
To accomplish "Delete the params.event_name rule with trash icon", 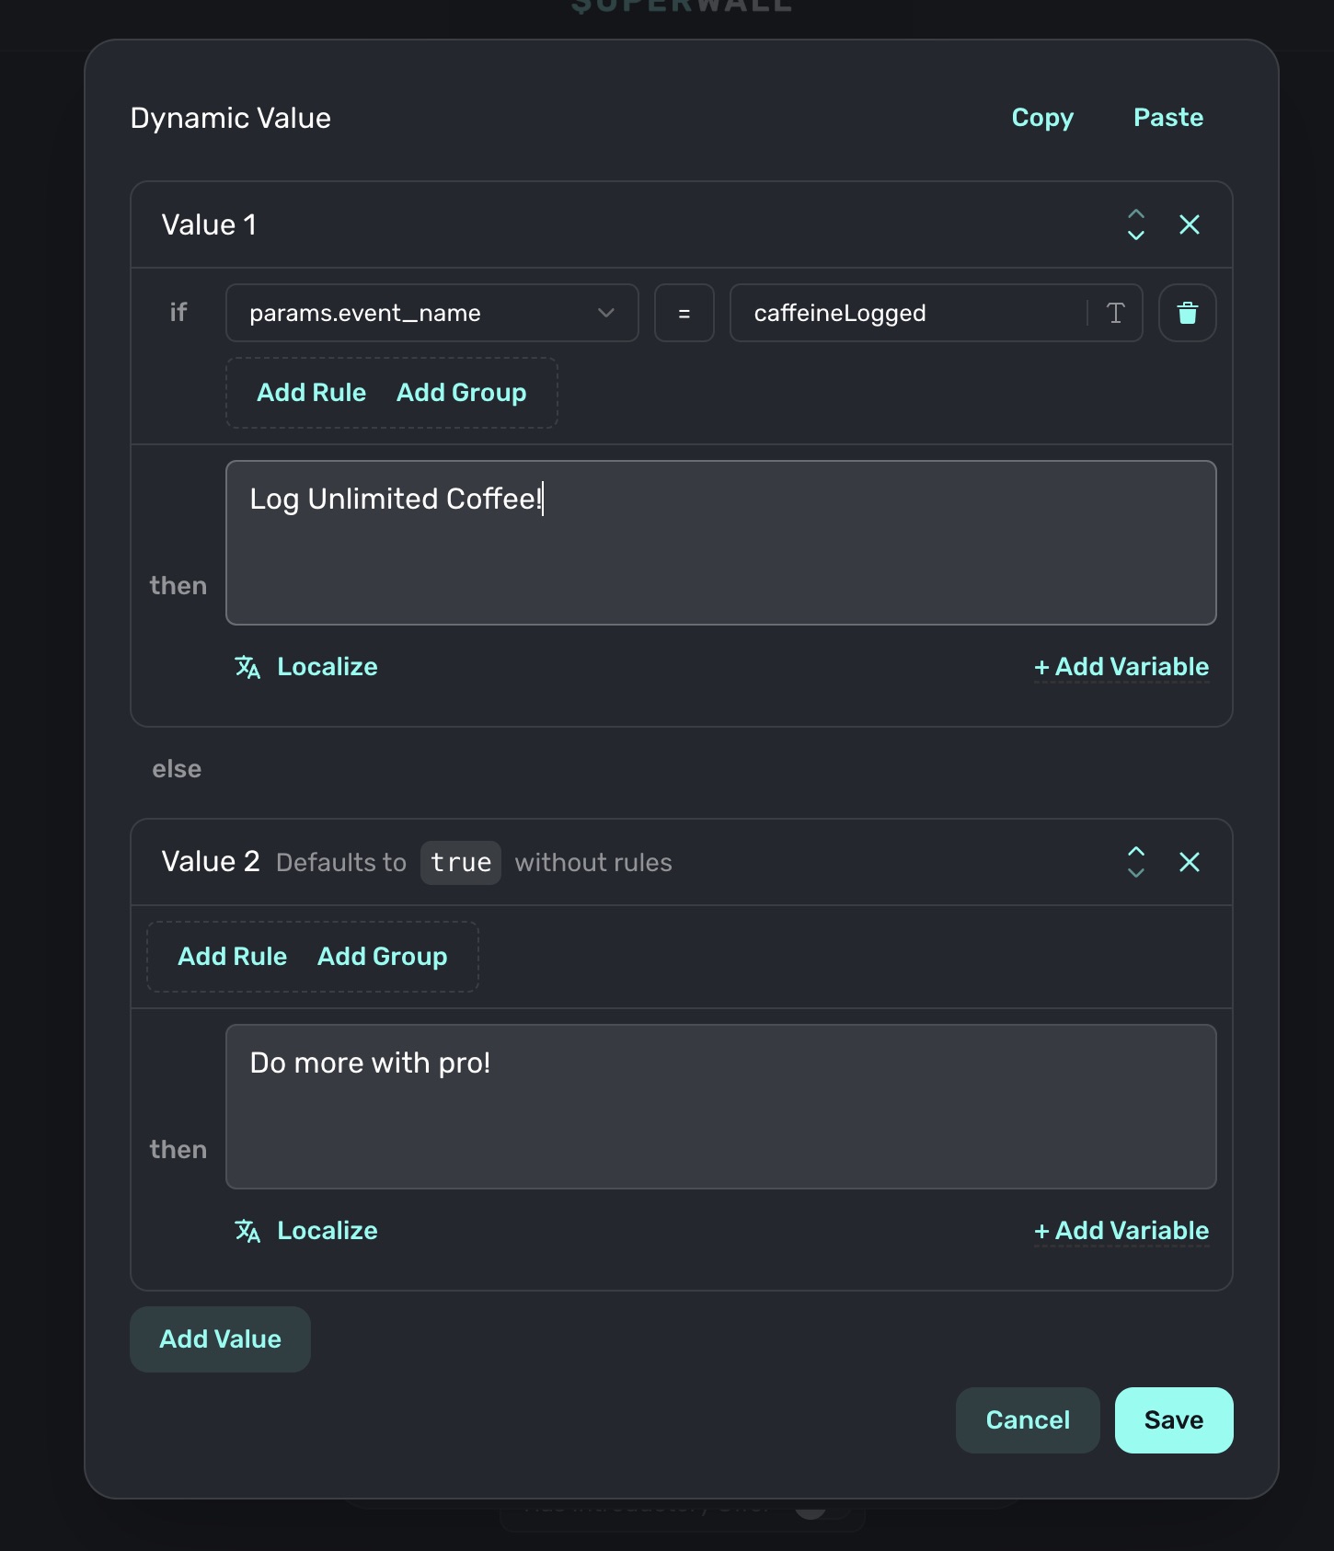I will [1187, 314].
